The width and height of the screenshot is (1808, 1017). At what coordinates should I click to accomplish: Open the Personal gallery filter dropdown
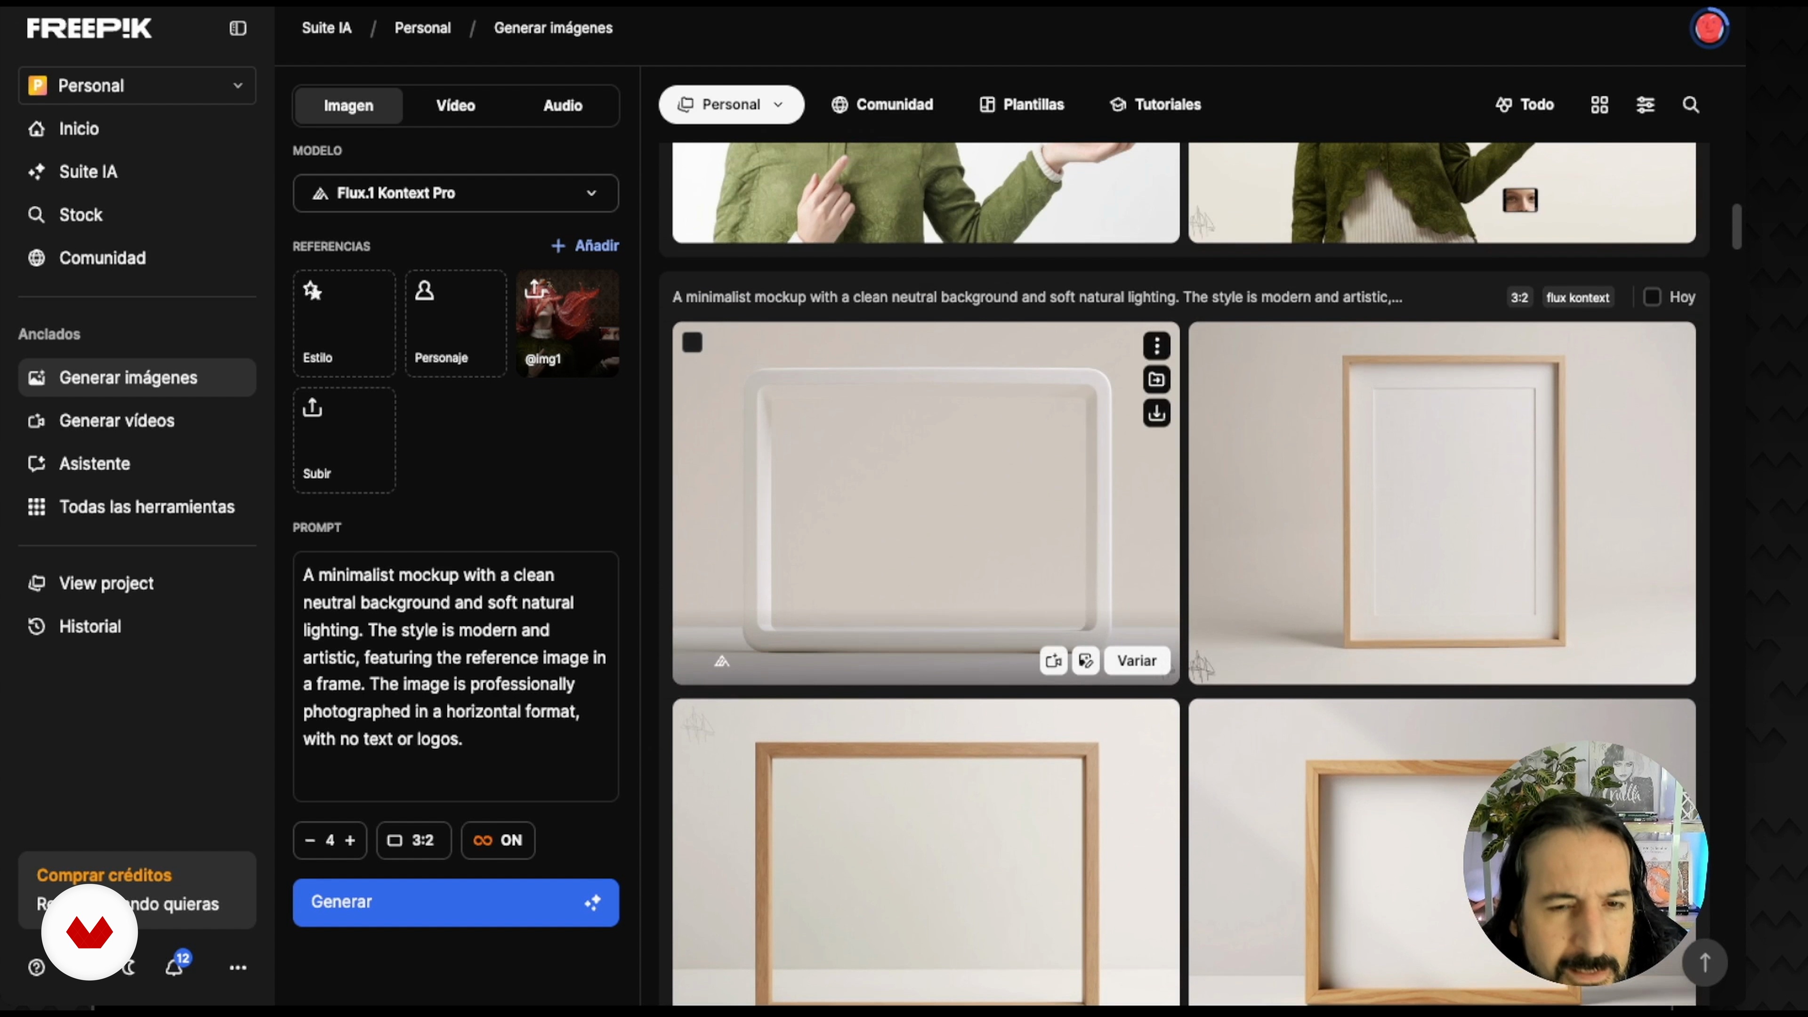[x=731, y=105]
